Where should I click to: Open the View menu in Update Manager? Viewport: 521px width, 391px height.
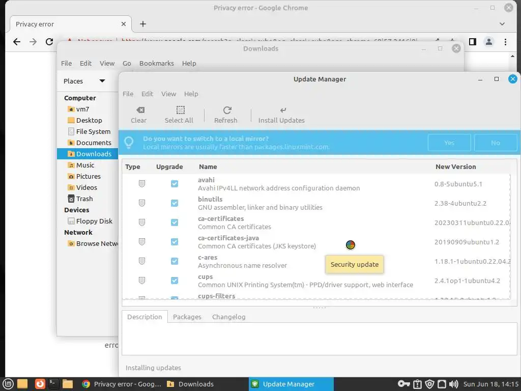click(x=169, y=94)
